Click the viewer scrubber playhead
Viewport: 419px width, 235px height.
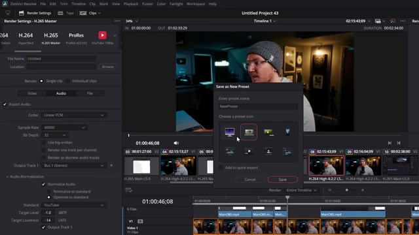click(128, 135)
